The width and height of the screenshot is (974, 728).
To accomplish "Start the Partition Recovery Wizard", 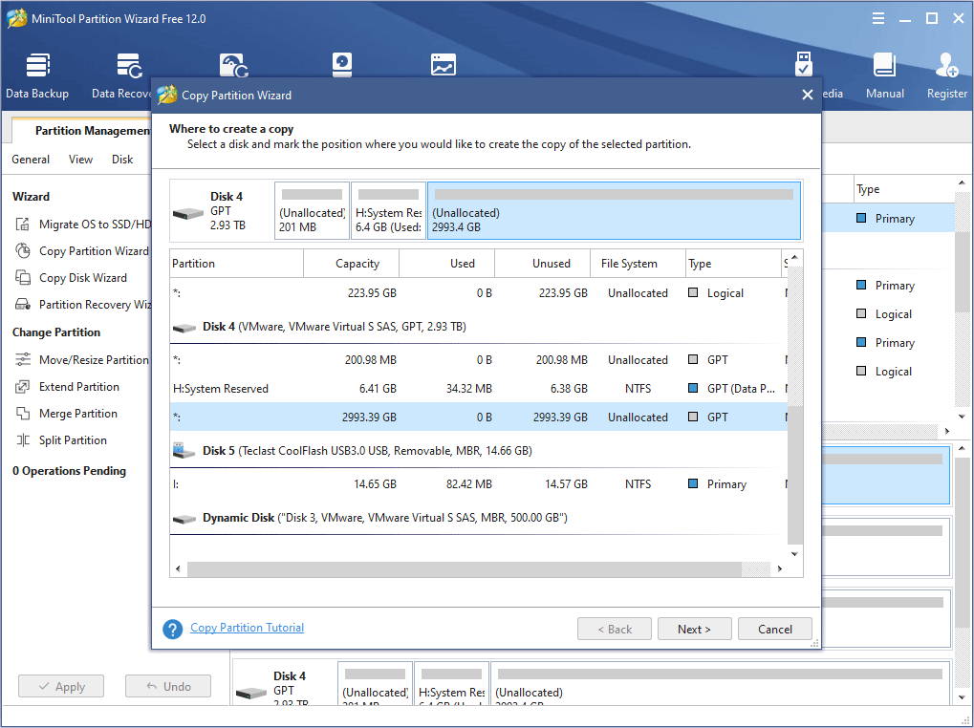I will pyautogui.click(x=82, y=304).
